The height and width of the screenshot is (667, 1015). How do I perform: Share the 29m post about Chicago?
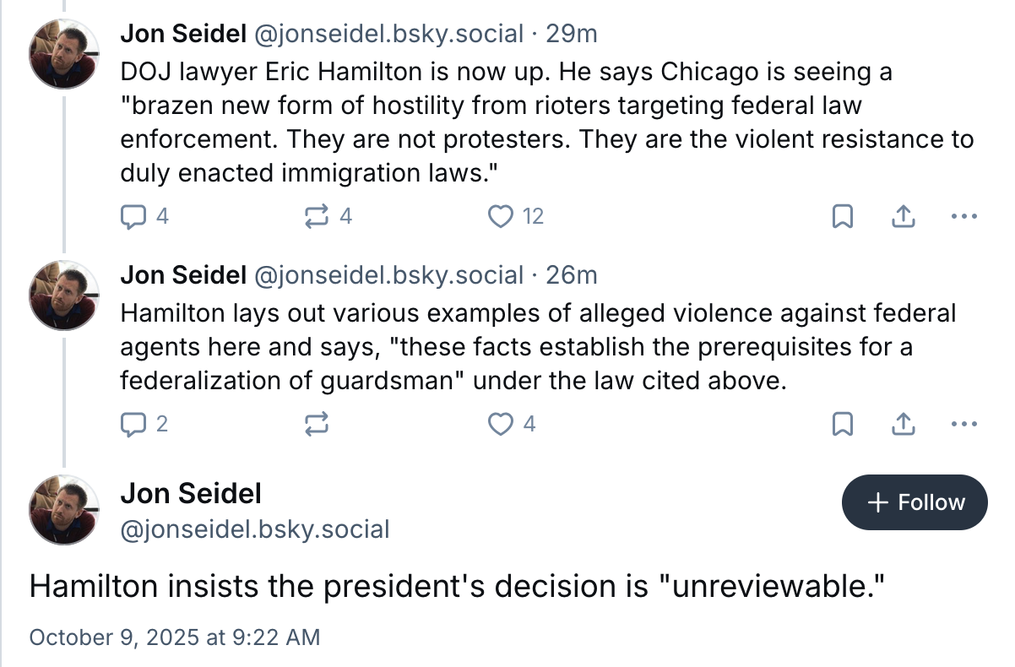coord(904,217)
